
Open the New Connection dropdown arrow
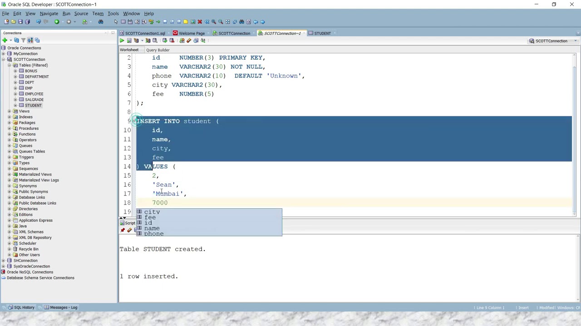tap(10, 40)
